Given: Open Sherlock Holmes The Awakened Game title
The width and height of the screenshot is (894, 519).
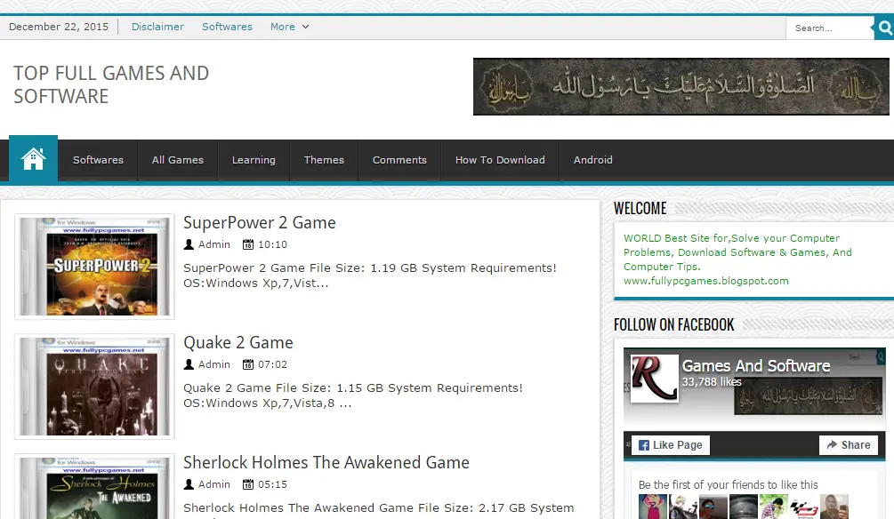Looking at the screenshot, I should click(326, 463).
